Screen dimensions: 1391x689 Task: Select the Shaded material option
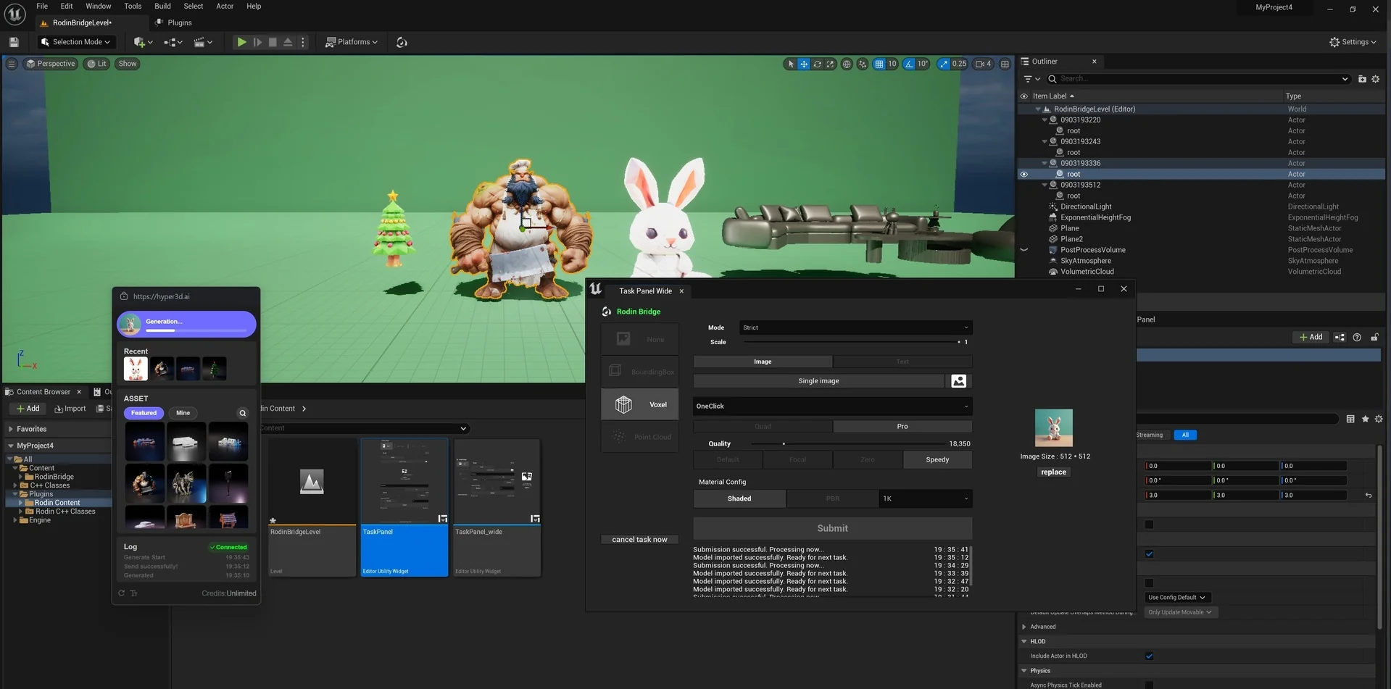point(739,498)
